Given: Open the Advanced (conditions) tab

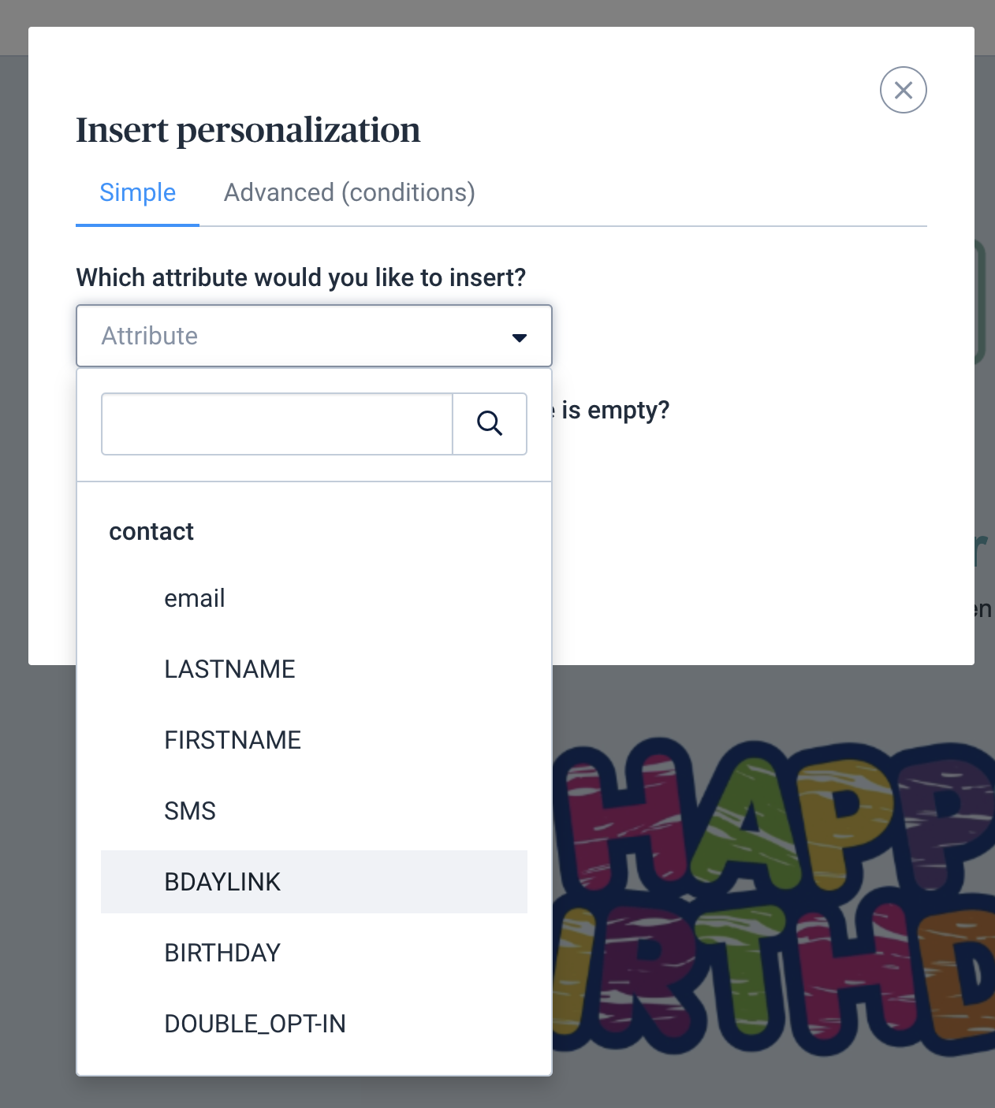Looking at the screenshot, I should (x=349, y=193).
